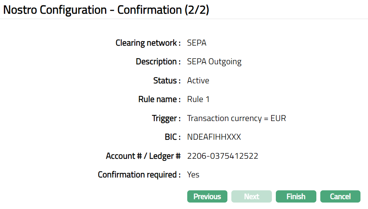Click the BIC code NDEAFIHHXXX

point(214,137)
